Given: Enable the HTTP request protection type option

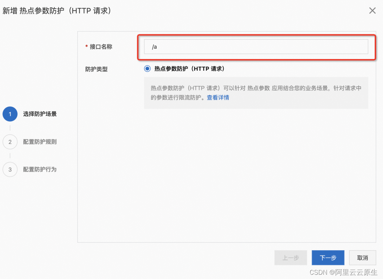Looking at the screenshot, I should [x=147, y=69].
